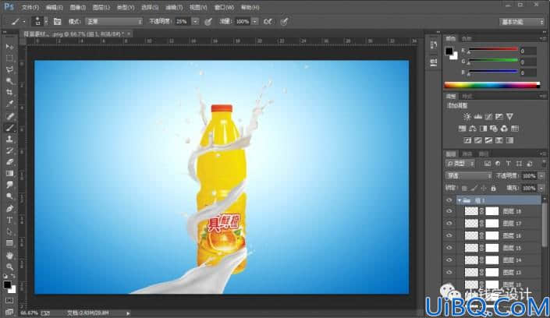This screenshot has width=550, height=318.
Task: Open the 选择(S) menu
Action: (150, 7)
